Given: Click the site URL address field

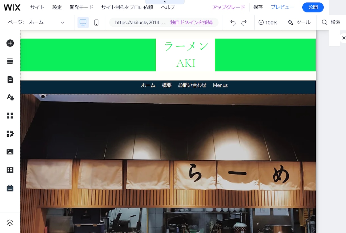Looking at the screenshot, I should click(140, 22).
